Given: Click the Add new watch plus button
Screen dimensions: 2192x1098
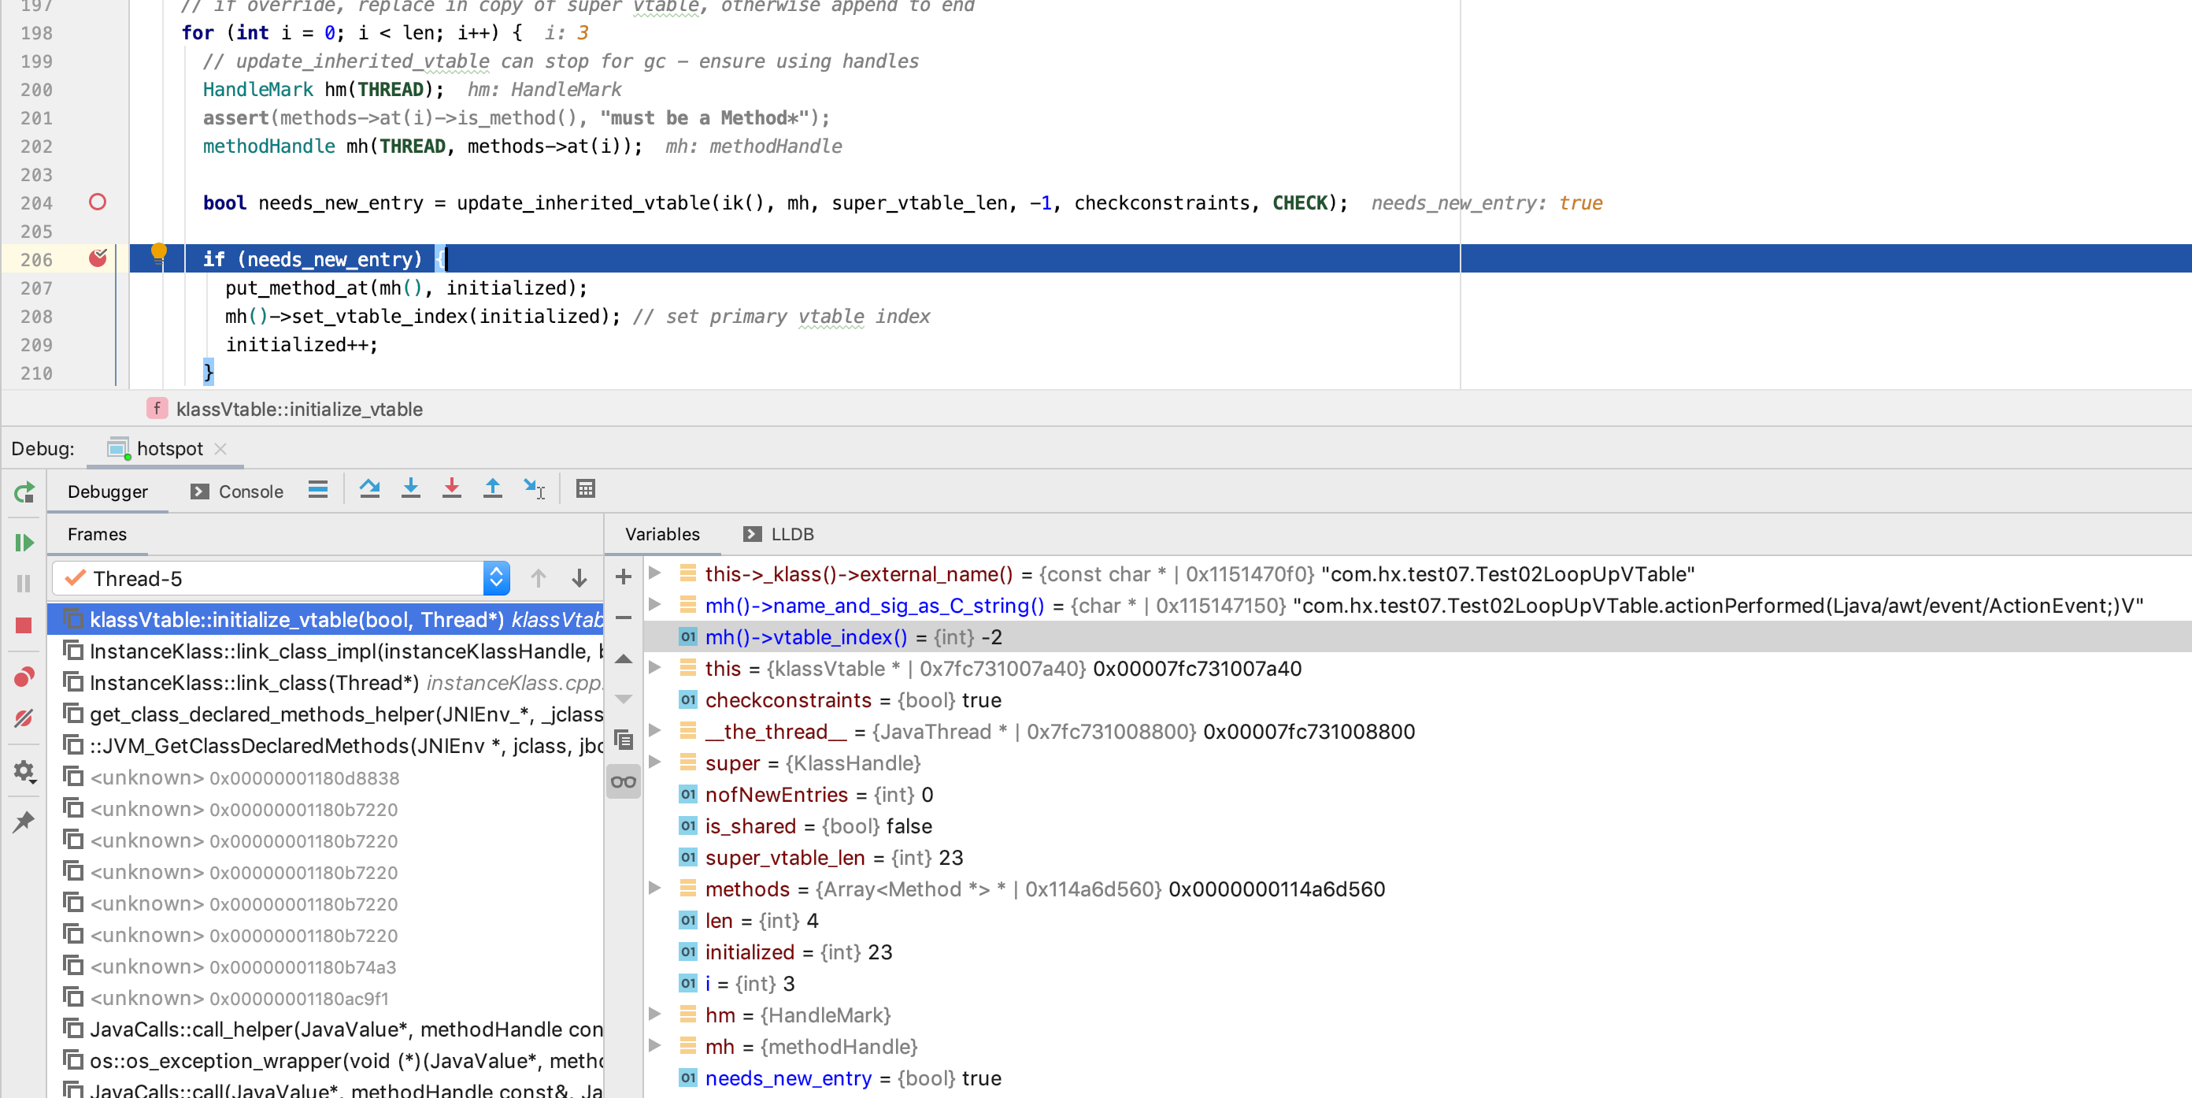Looking at the screenshot, I should click(x=623, y=577).
